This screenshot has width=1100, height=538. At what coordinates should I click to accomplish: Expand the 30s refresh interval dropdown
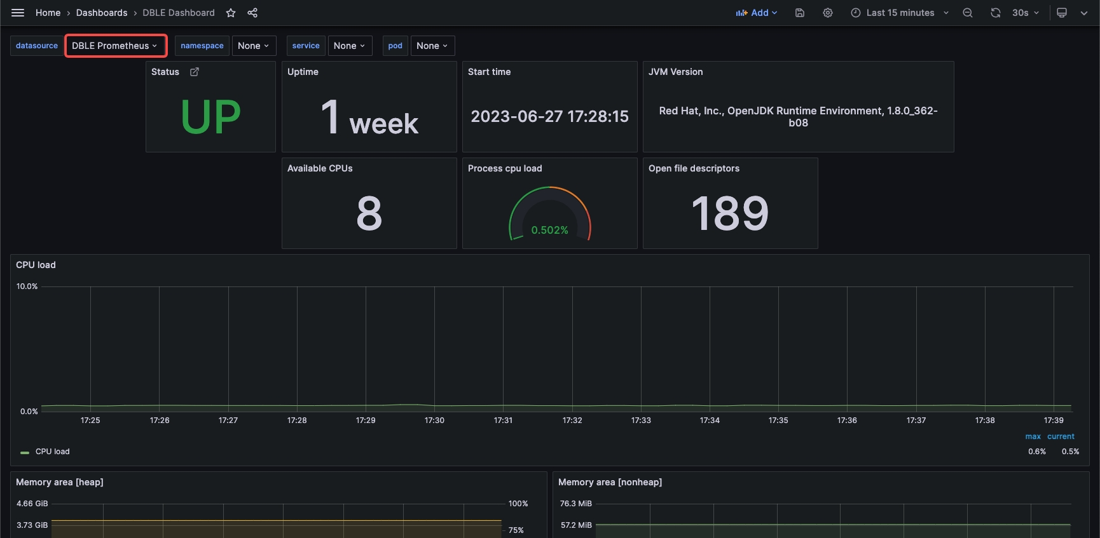(x=1026, y=13)
